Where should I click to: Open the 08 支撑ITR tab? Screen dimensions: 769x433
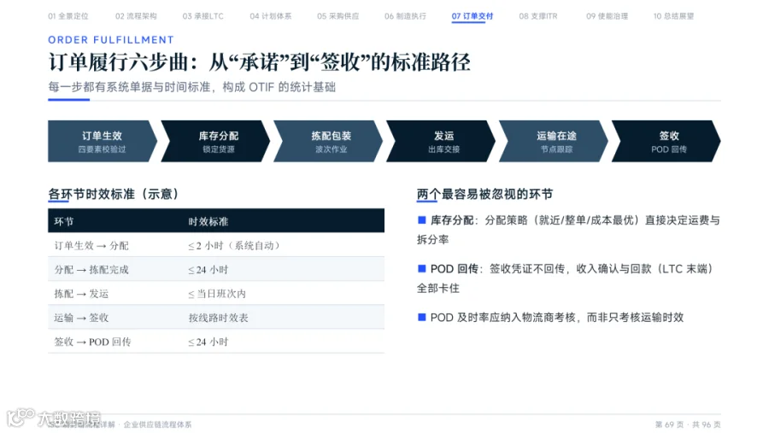point(538,16)
